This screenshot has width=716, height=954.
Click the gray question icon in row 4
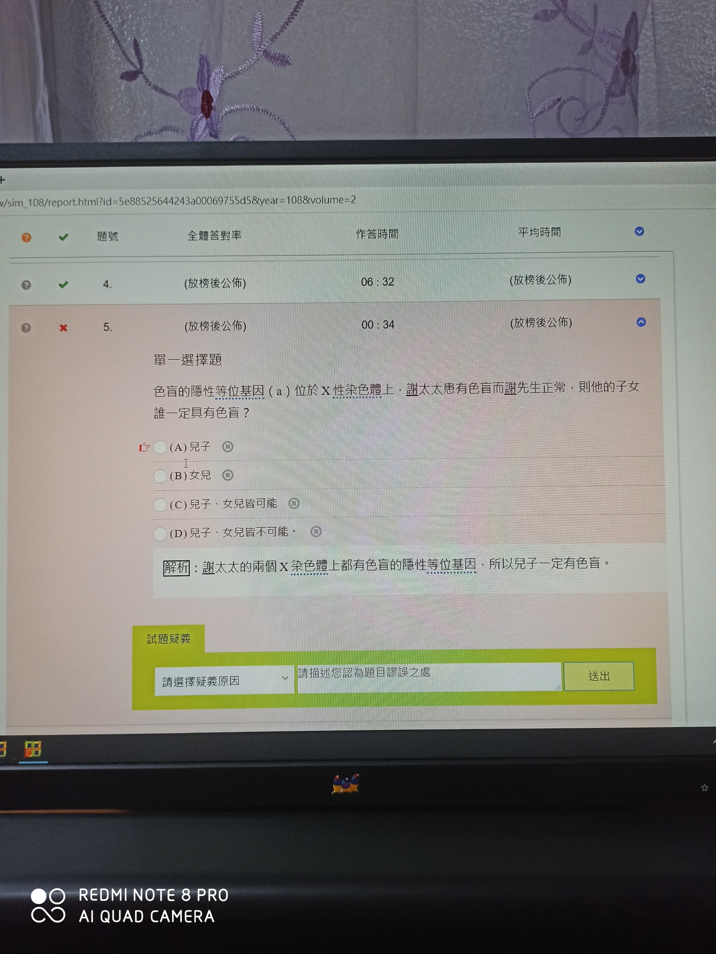pos(26,285)
